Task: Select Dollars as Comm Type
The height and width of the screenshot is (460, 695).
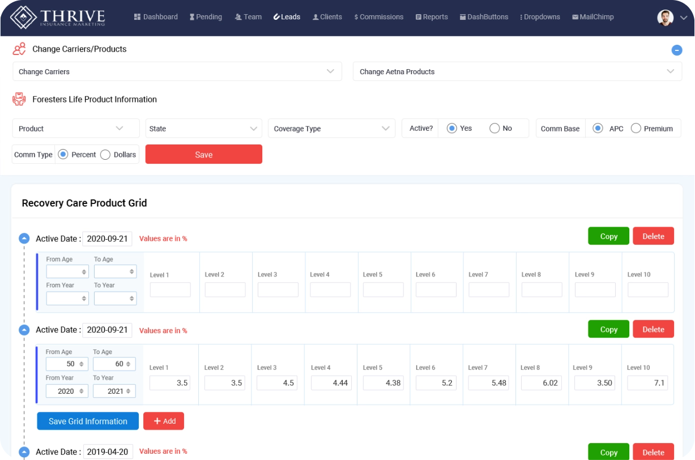Action: (x=105, y=154)
